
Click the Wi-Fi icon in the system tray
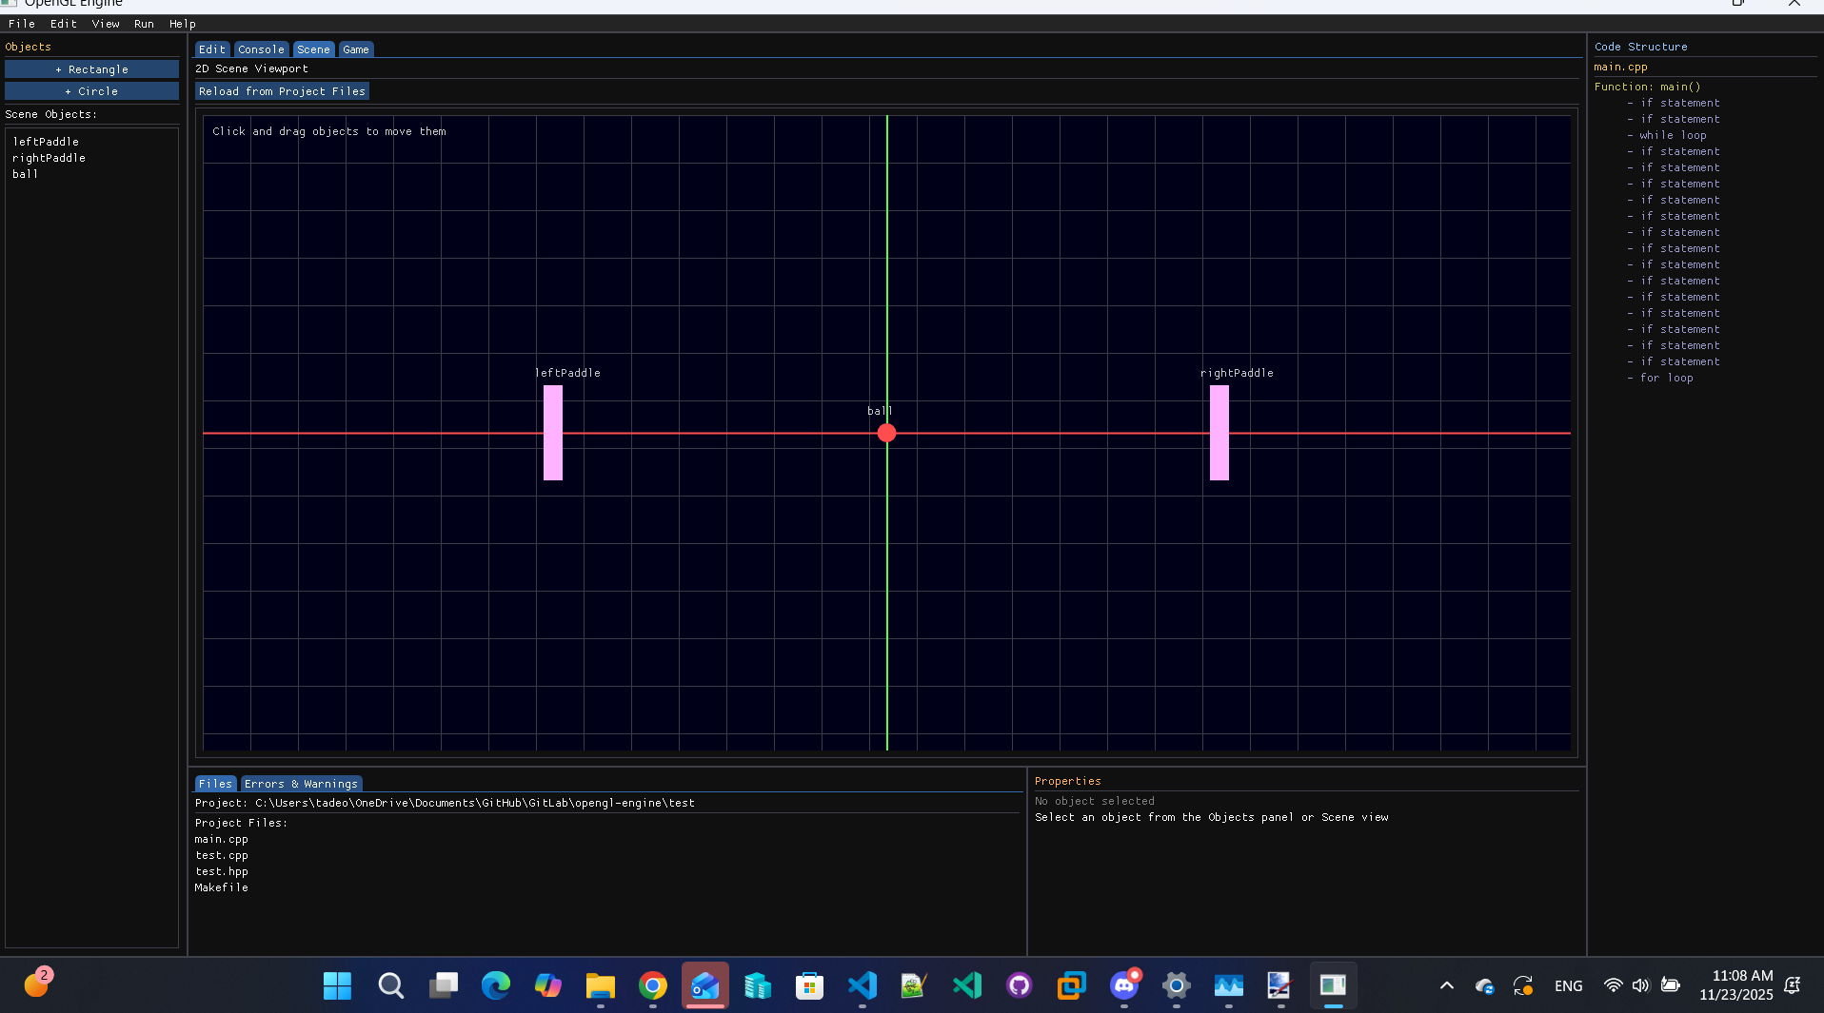pos(1614,985)
